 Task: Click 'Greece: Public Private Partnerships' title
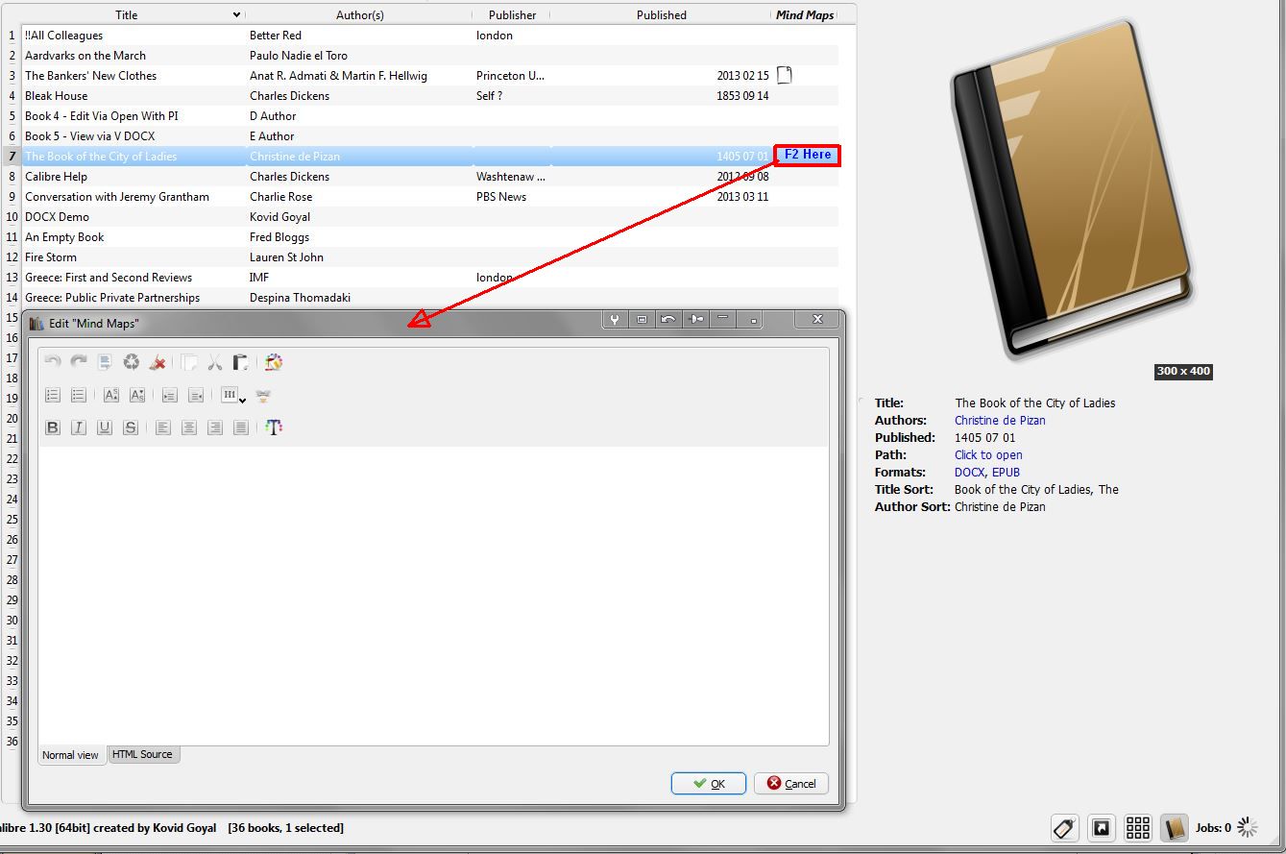pyautogui.click(x=112, y=298)
